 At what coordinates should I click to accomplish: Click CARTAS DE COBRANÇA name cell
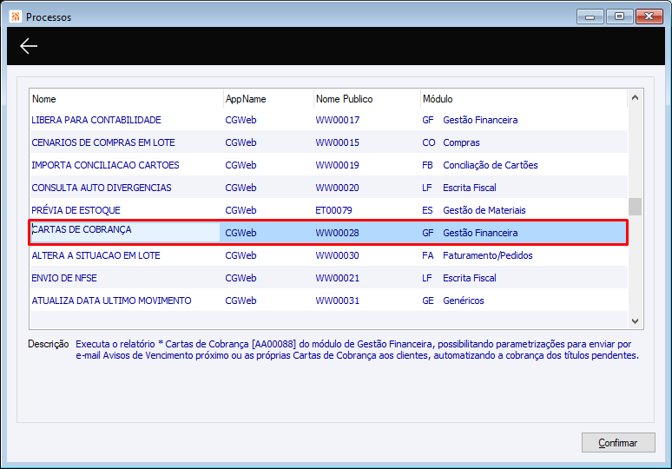click(125, 232)
